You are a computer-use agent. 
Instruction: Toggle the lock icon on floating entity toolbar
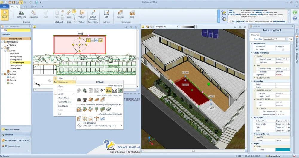[x=101, y=40]
